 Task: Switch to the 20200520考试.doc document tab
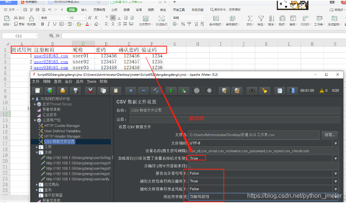[67, 2]
